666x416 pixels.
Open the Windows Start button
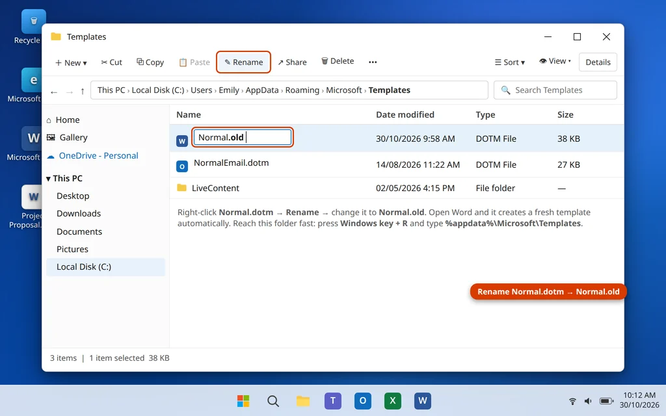tap(243, 400)
